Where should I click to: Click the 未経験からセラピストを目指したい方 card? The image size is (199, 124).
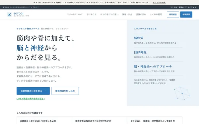pos(44,121)
